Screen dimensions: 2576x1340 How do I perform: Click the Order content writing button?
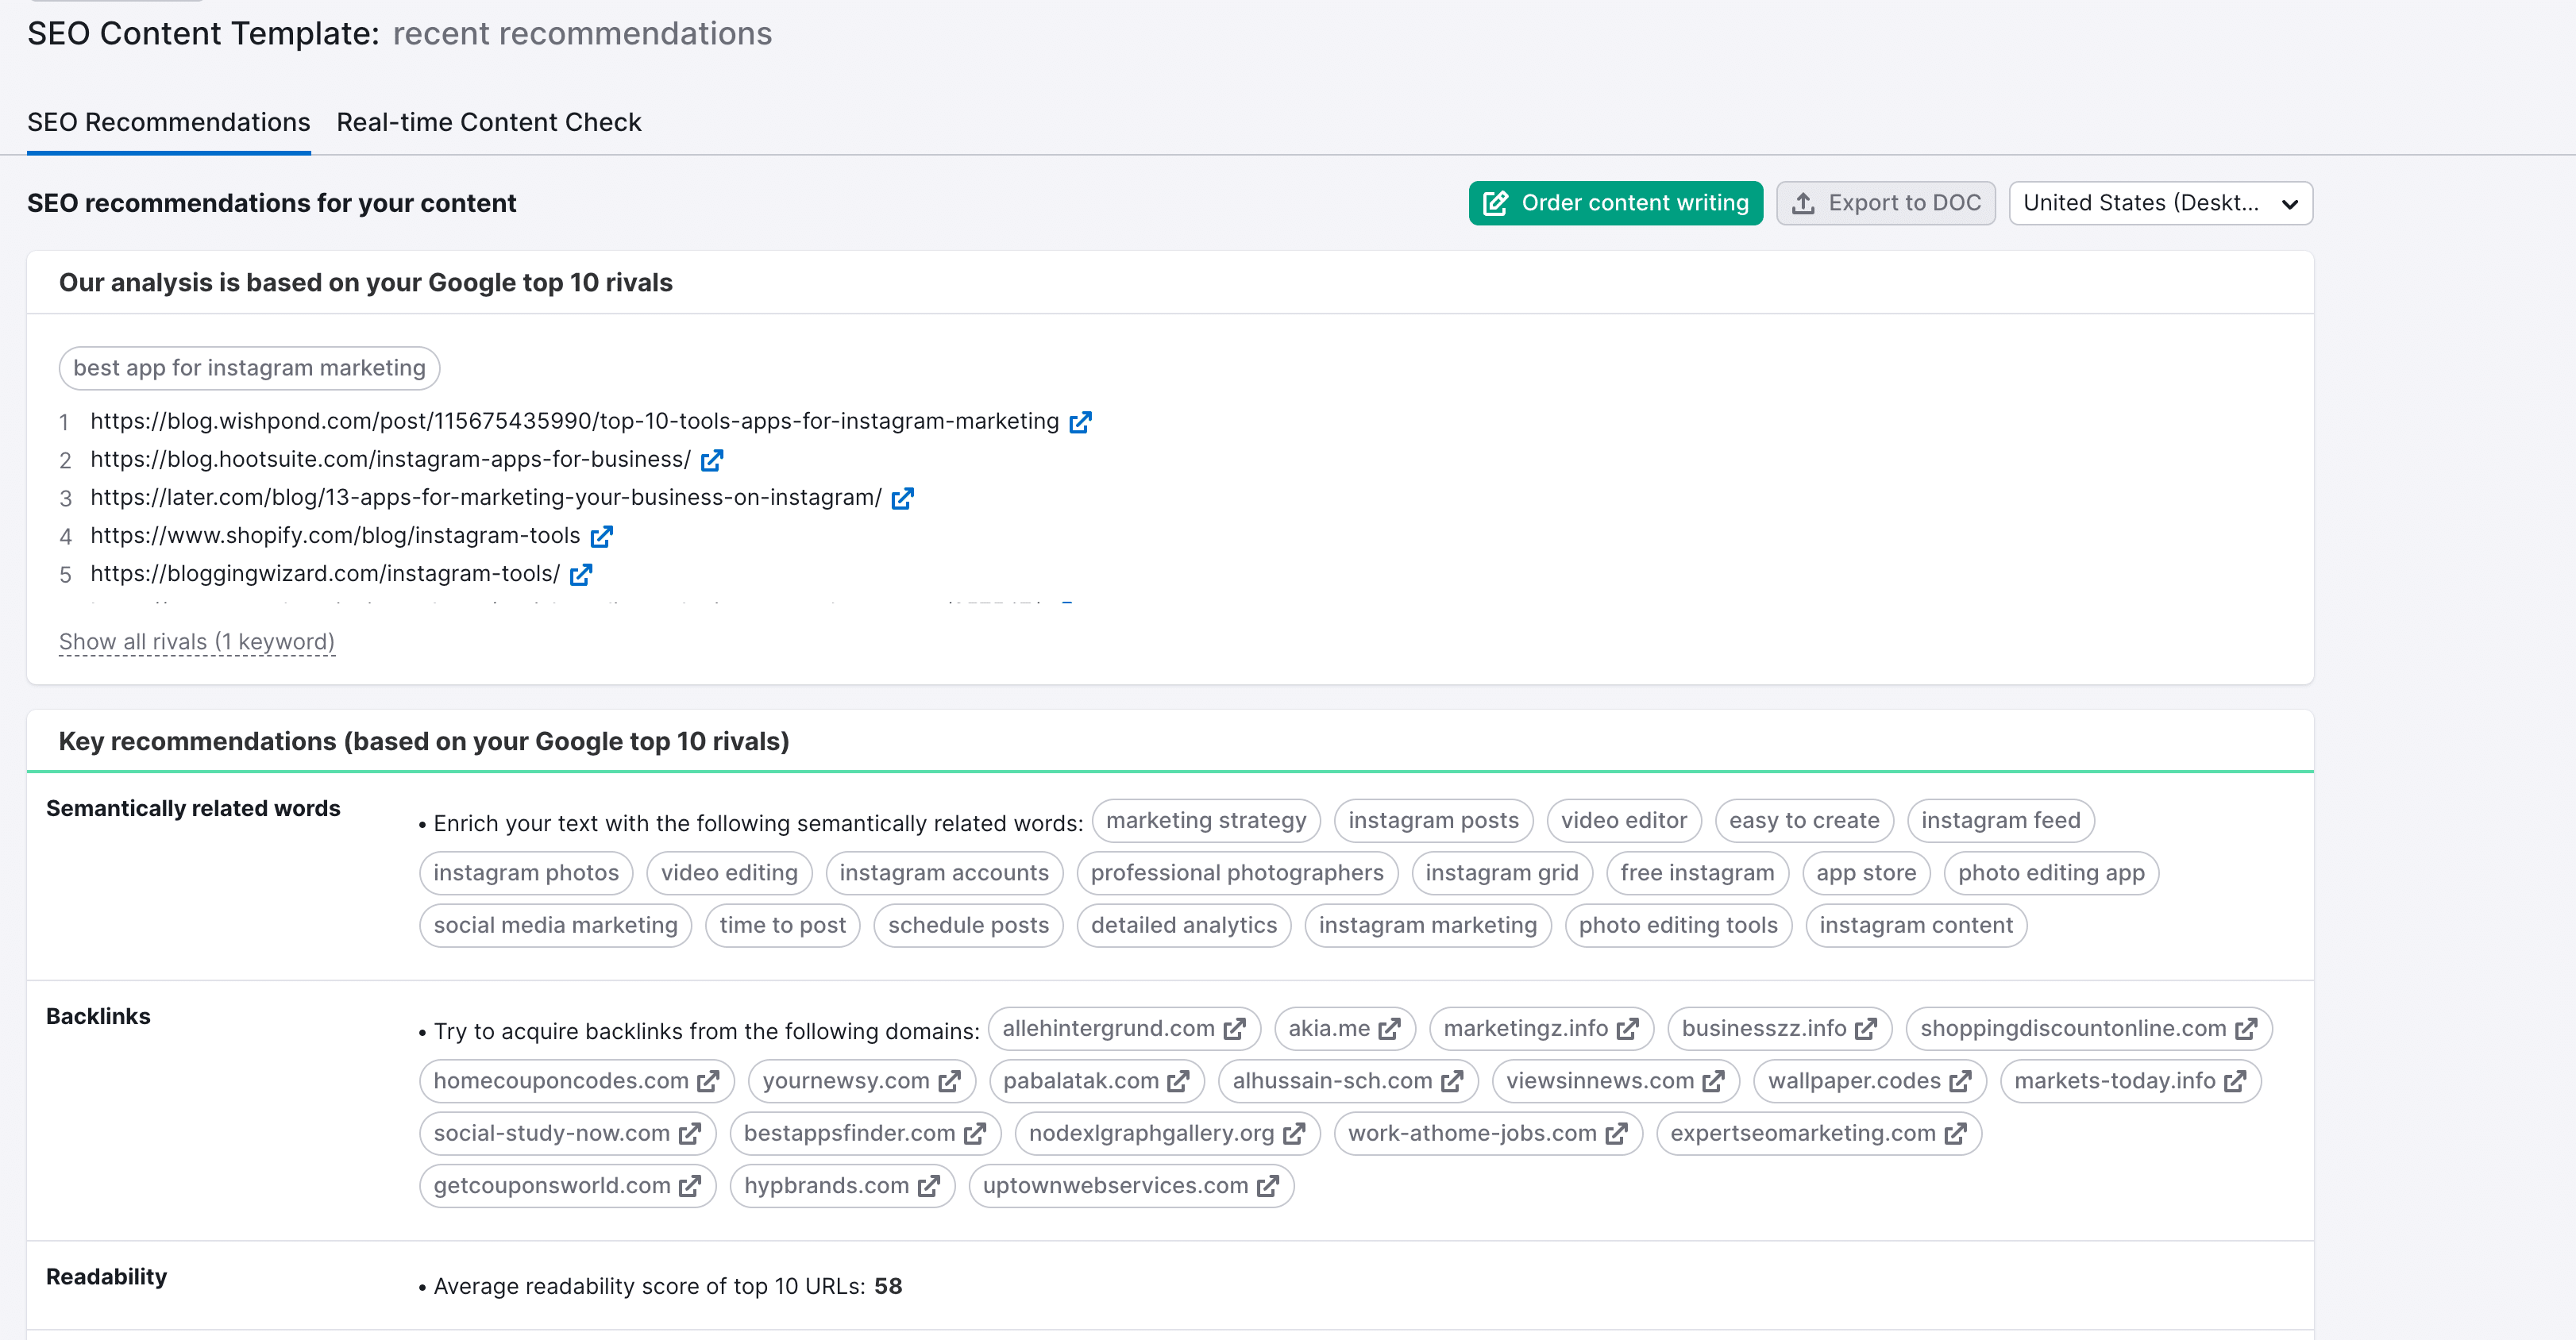click(1608, 202)
